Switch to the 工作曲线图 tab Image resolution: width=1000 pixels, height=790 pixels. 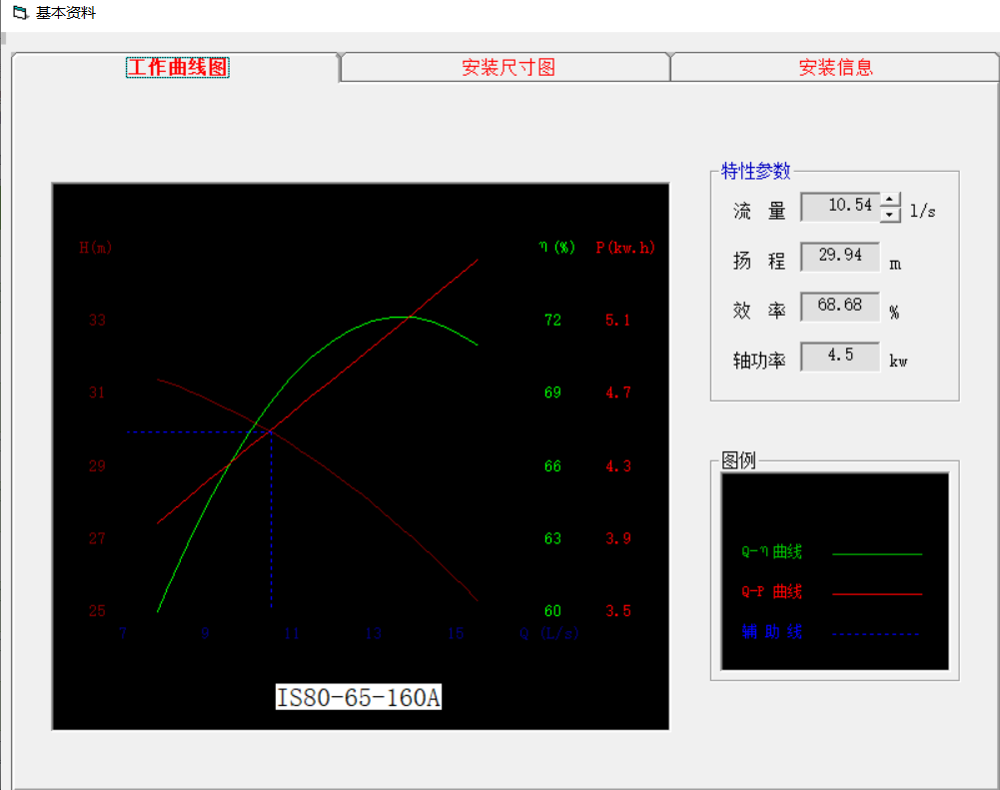[177, 67]
